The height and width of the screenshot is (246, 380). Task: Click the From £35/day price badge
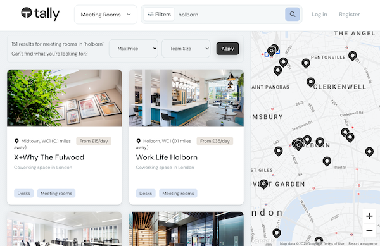(x=215, y=141)
